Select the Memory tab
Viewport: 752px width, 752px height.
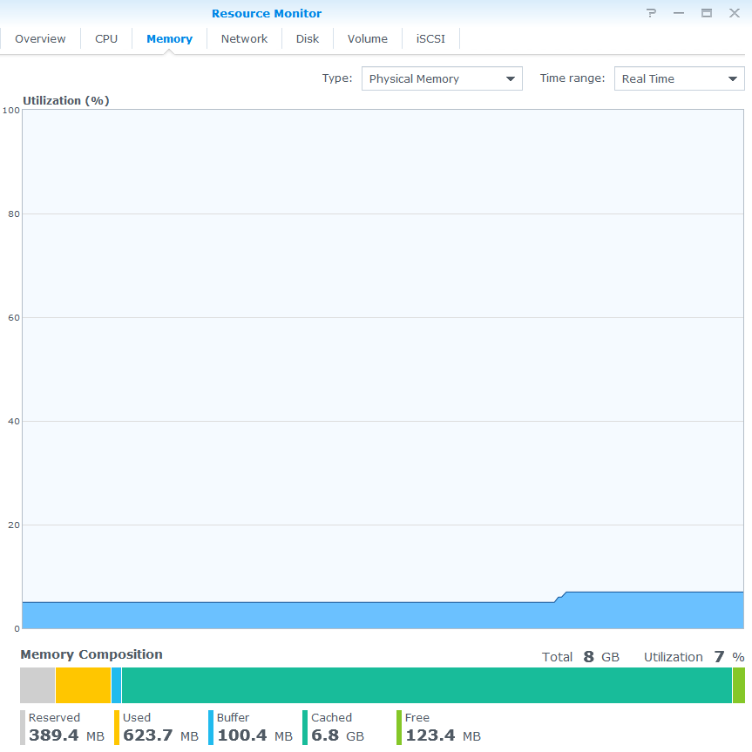[169, 39]
